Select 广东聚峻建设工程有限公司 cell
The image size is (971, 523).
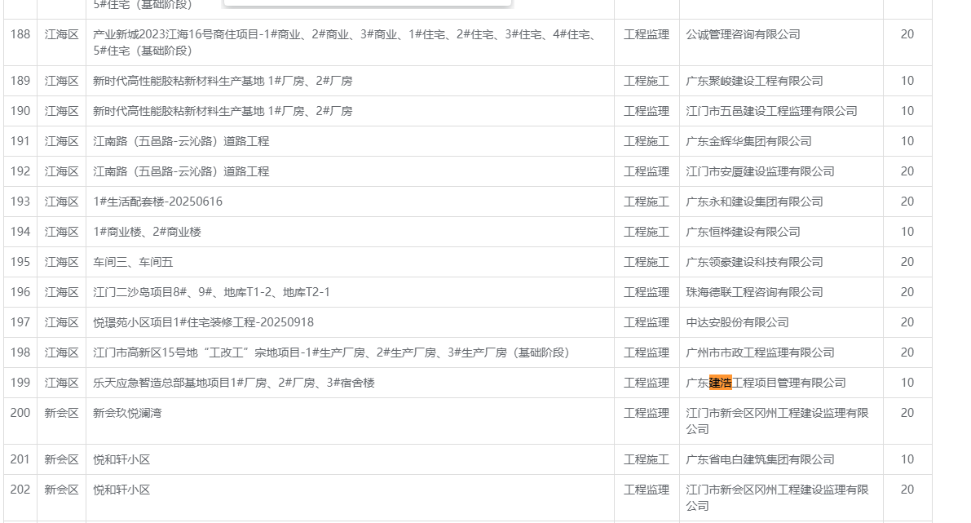[x=754, y=81]
